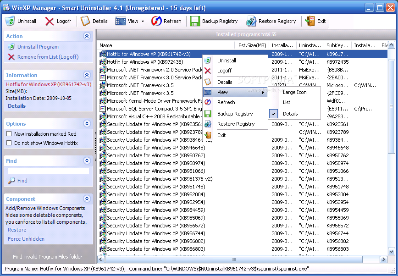Select Backup Registry in the context menu

(235, 114)
